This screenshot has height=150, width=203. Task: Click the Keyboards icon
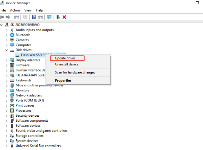[x=12, y=80]
